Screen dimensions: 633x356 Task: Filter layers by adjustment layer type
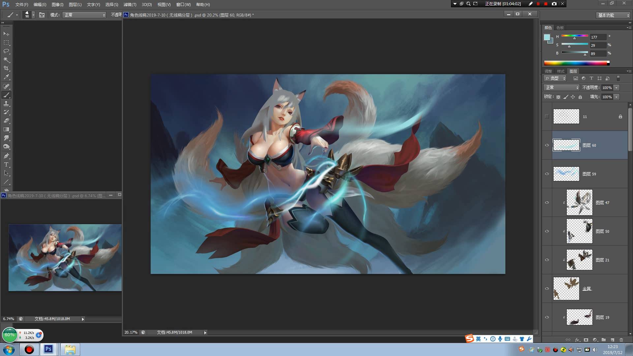(584, 78)
